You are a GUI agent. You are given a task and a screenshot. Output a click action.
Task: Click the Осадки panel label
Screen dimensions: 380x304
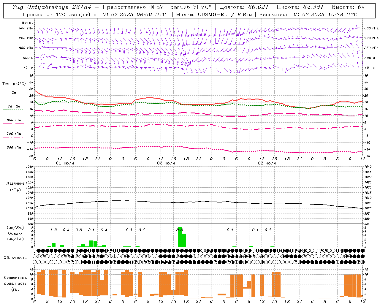click(15, 233)
